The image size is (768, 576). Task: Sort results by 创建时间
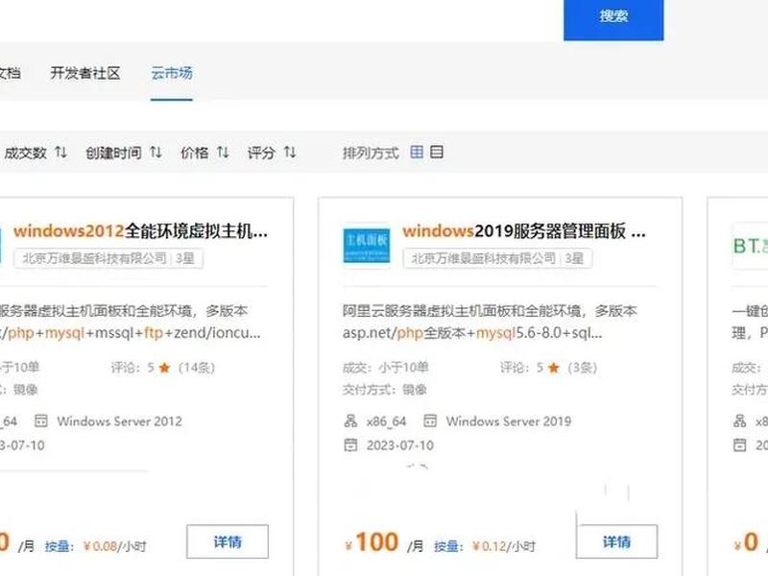pyautogui.click(x=124, y=153)
